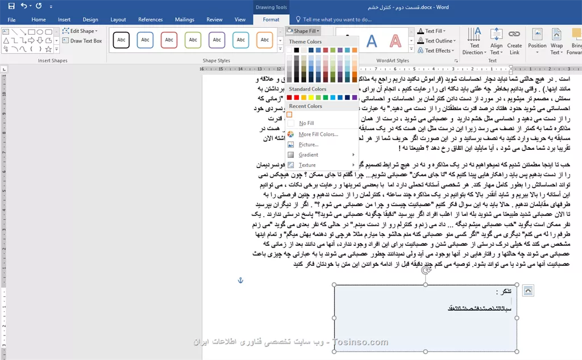Open the Wrap Text dropdown

(x=556, y=41)
